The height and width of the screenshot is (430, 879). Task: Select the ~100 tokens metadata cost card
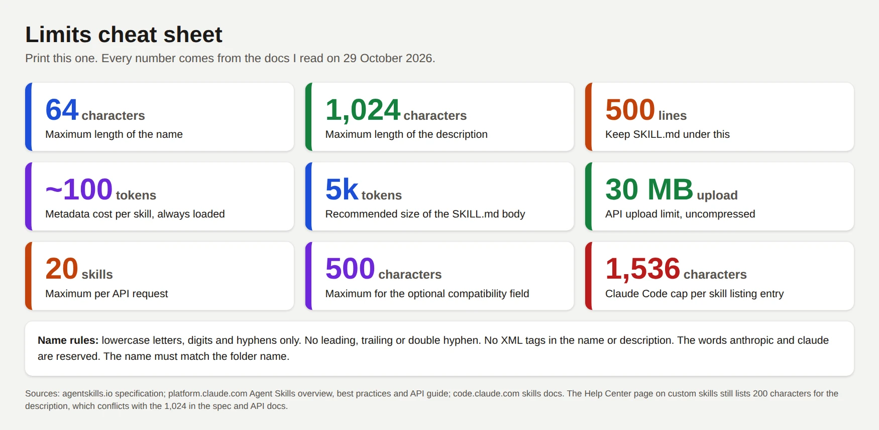pos(159,196)
